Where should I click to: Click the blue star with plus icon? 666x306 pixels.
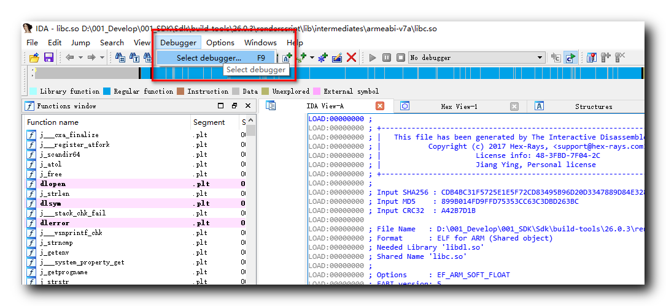323,58
